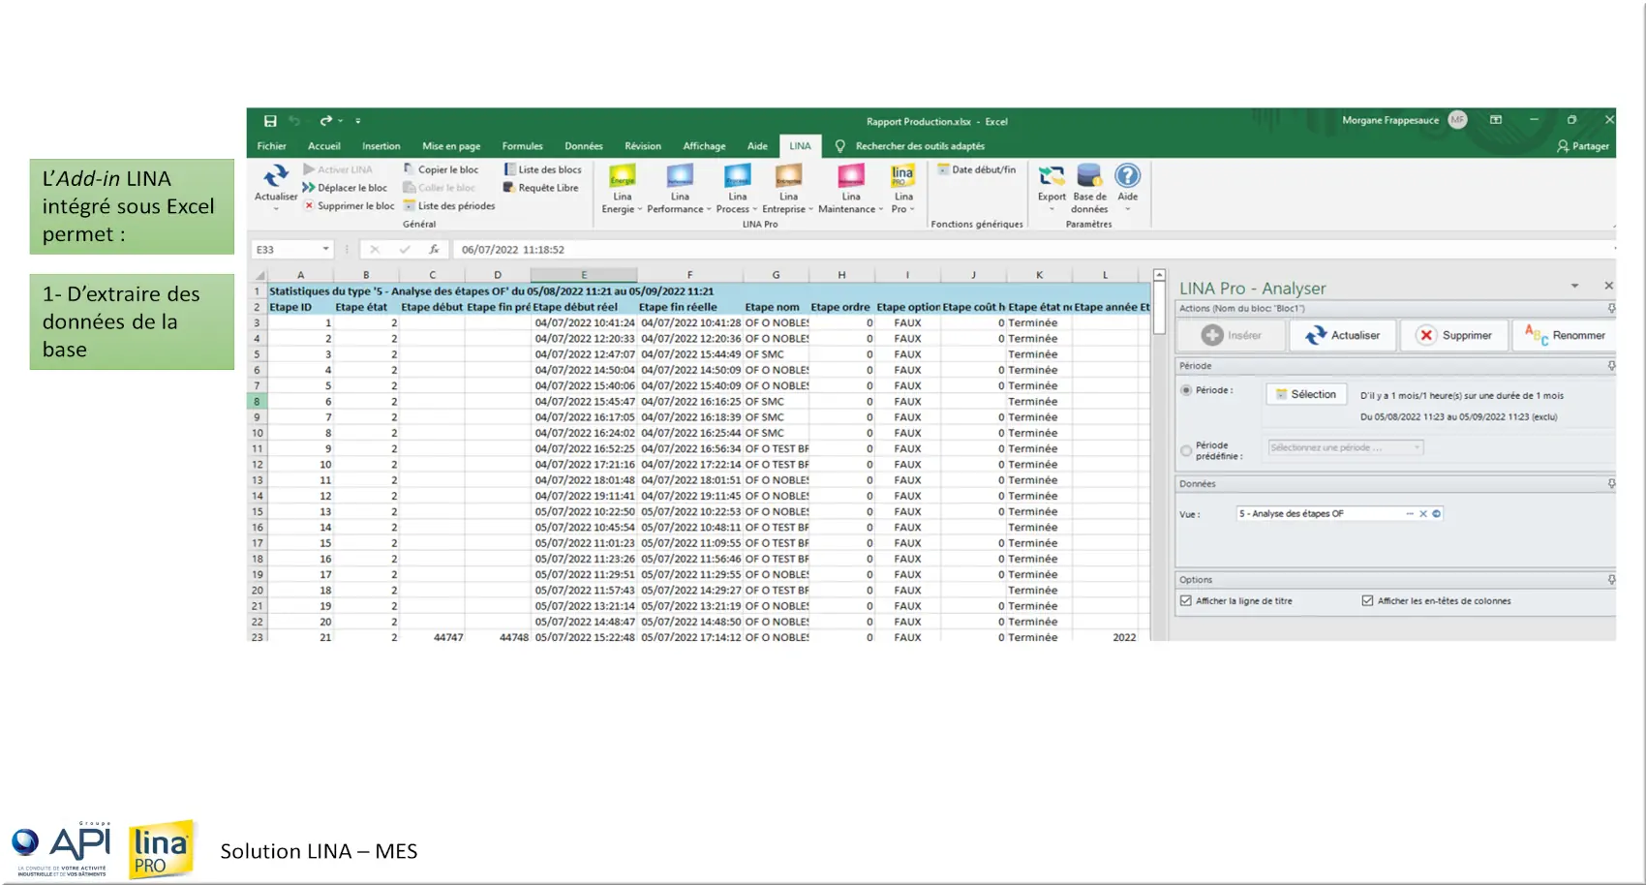Clear the Vue field with X icon

pyautogui.click(x=1423, y=514)
